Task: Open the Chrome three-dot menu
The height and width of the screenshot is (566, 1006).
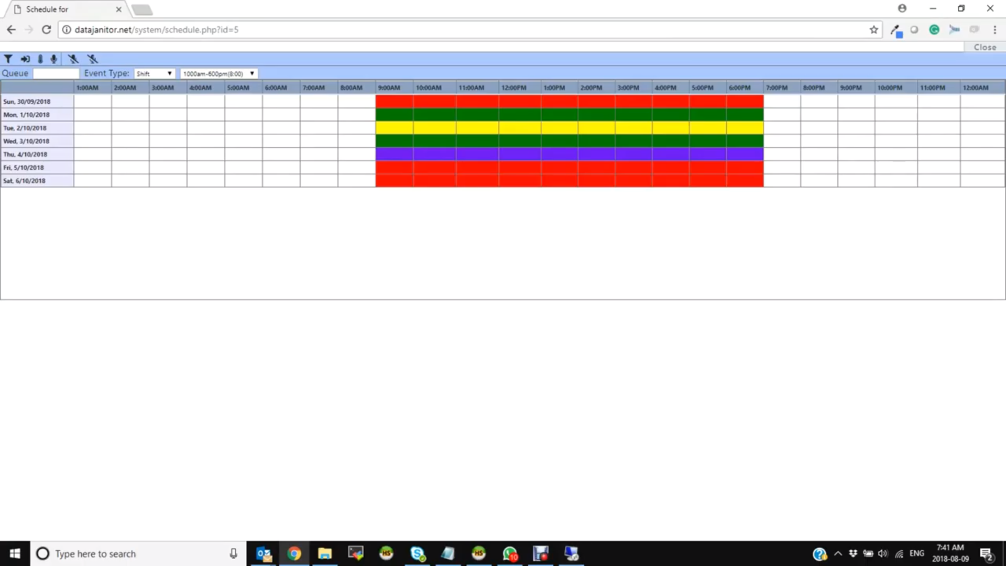Action: coord(994,30)
